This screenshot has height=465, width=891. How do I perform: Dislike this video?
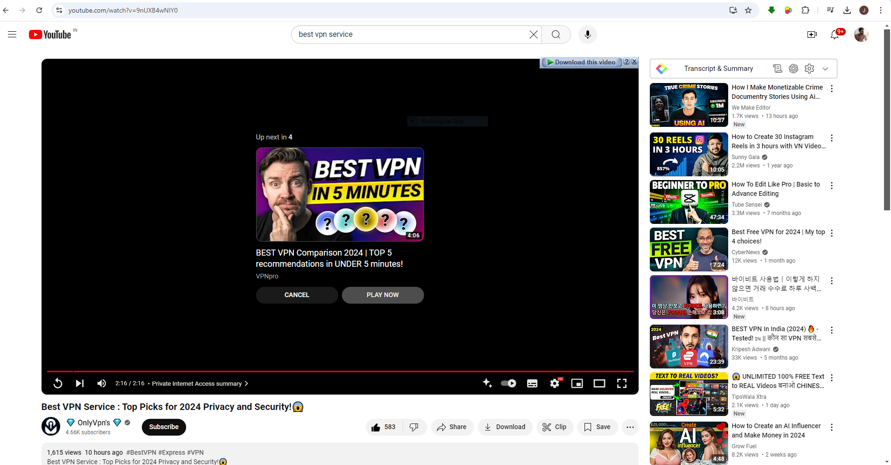point(414,427)
